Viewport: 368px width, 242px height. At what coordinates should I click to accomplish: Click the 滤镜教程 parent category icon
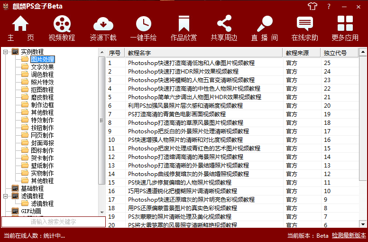pos(15,196)
